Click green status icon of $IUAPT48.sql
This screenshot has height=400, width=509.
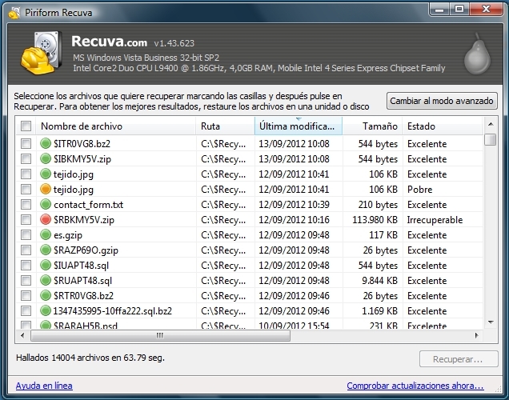pos(46,266)
